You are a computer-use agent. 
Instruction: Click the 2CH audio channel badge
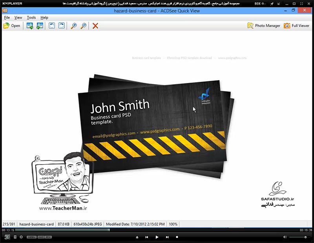48,237
